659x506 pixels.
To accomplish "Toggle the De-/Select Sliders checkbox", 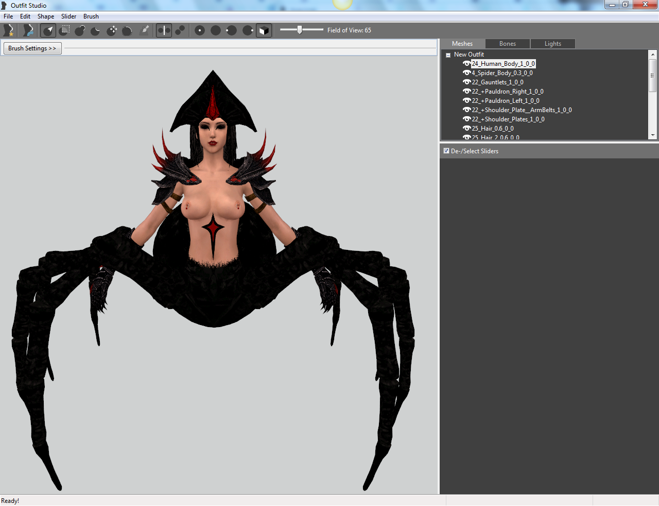I will (x=446, y=151).
